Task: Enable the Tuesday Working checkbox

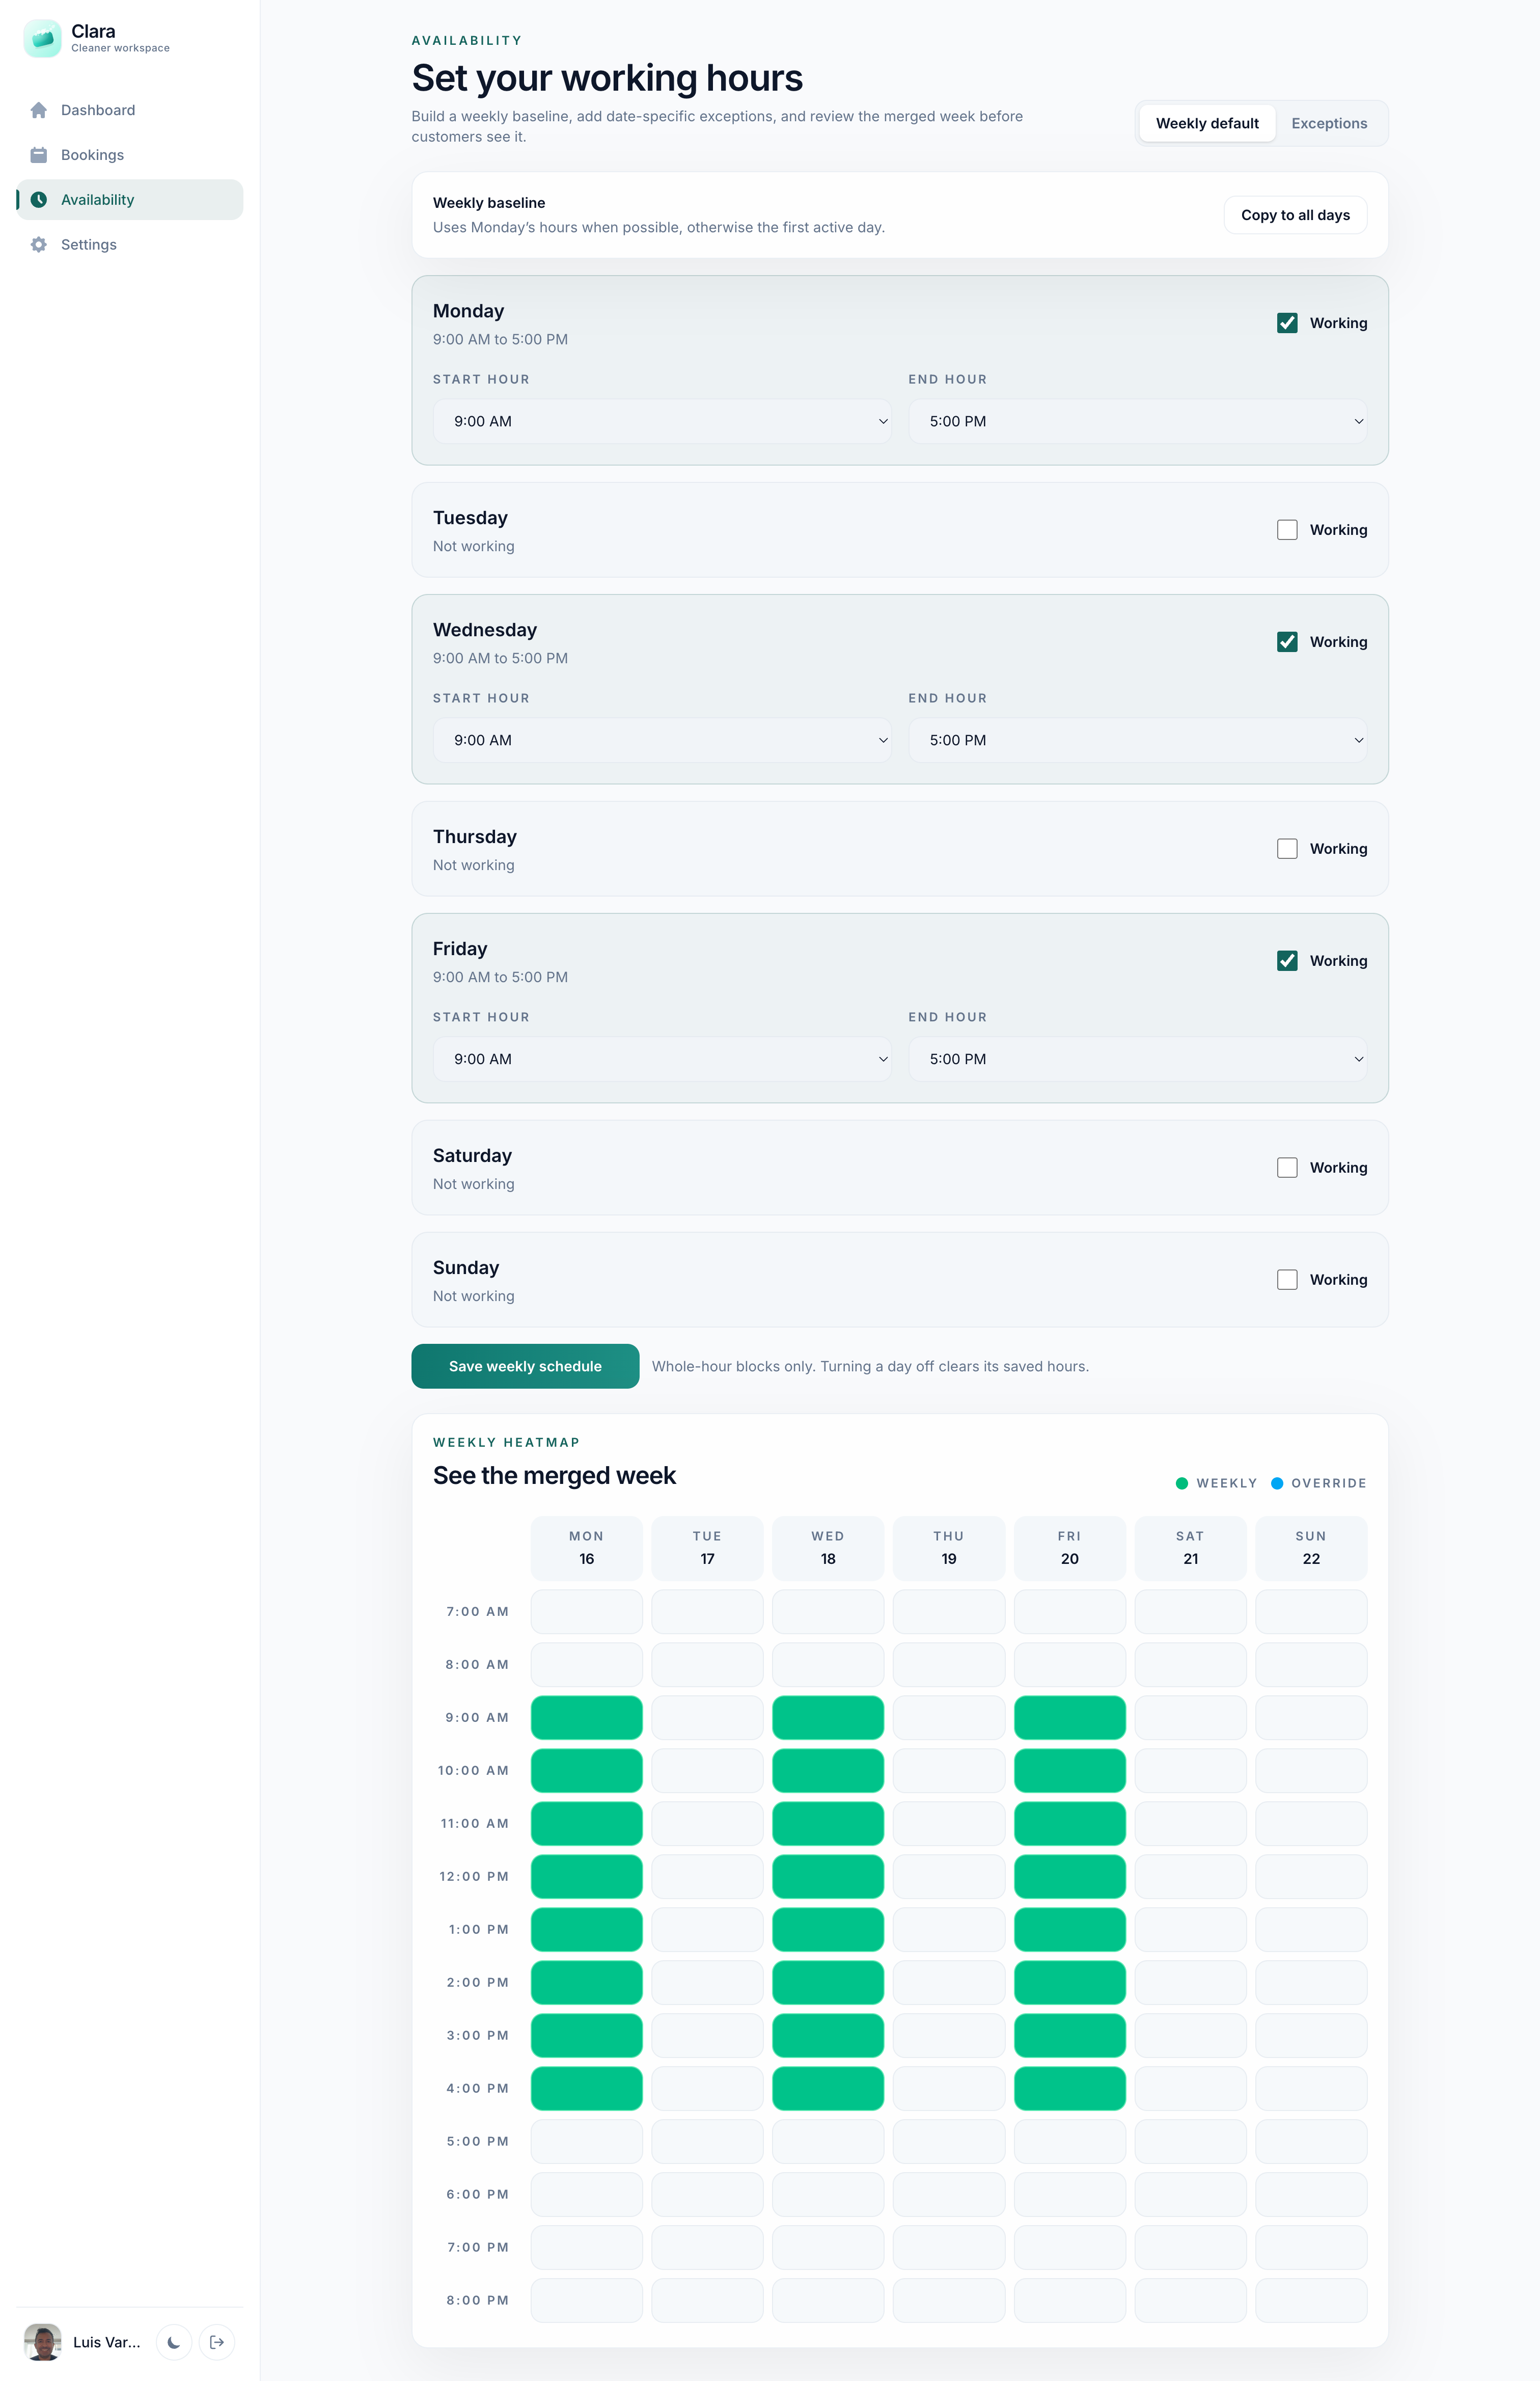Action: click(x=1287, y=530)
